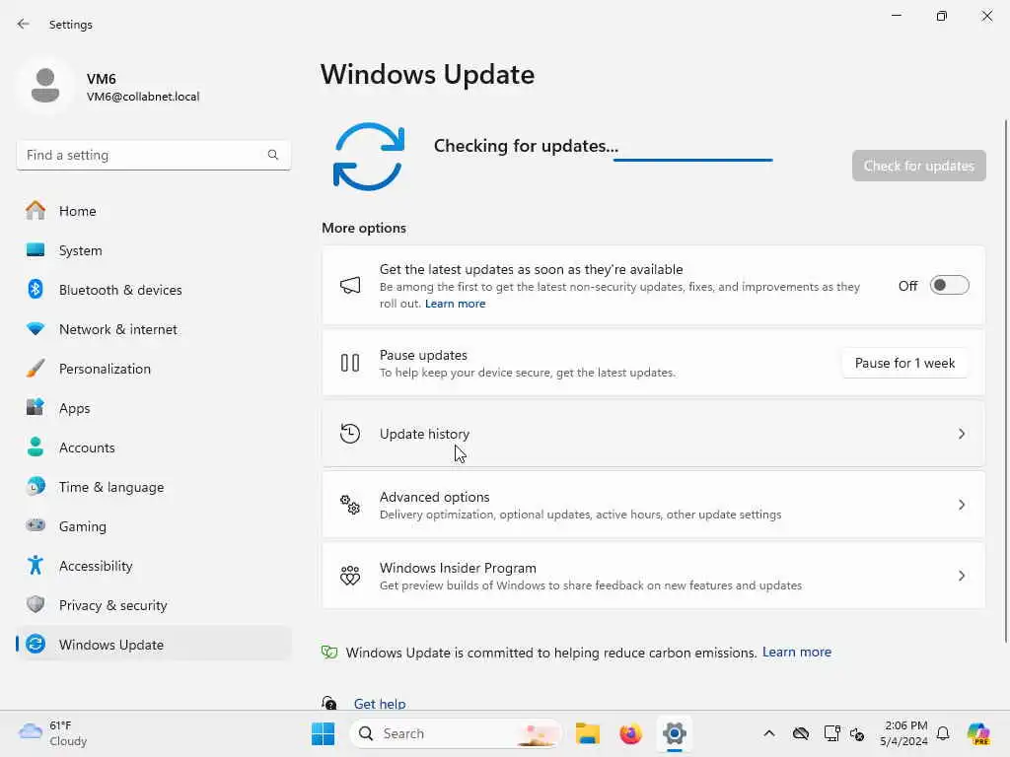The width and height of the screenshot is (1010, 757).
Task: Click the Time & language globe clock icon
Action: click(36, 486)
